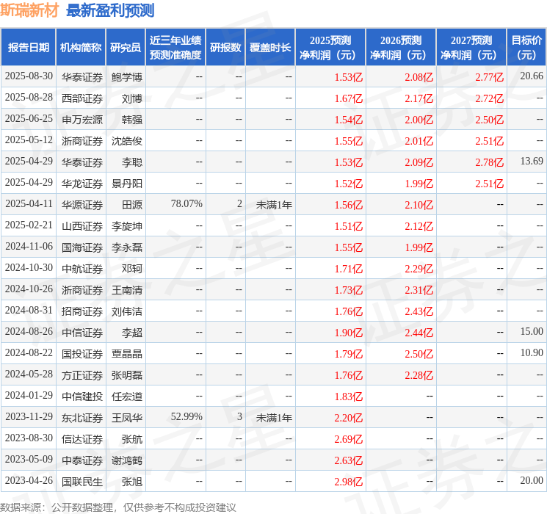
Task: Select institution 方正证券
Action: [x=82, y=375]
